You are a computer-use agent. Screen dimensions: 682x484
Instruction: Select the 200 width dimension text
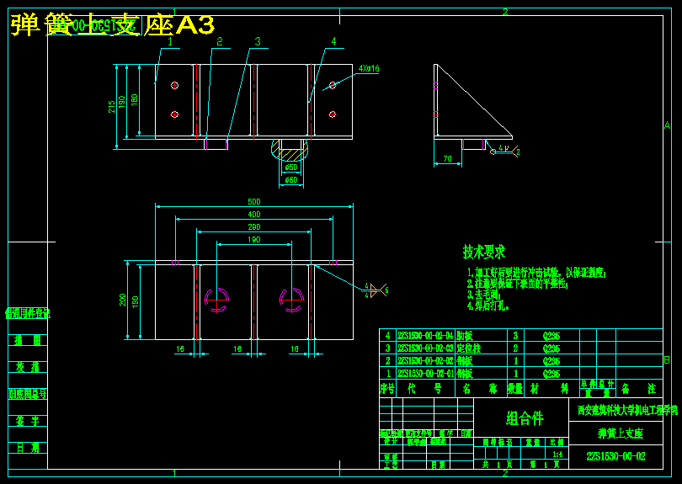coord(123,300)
